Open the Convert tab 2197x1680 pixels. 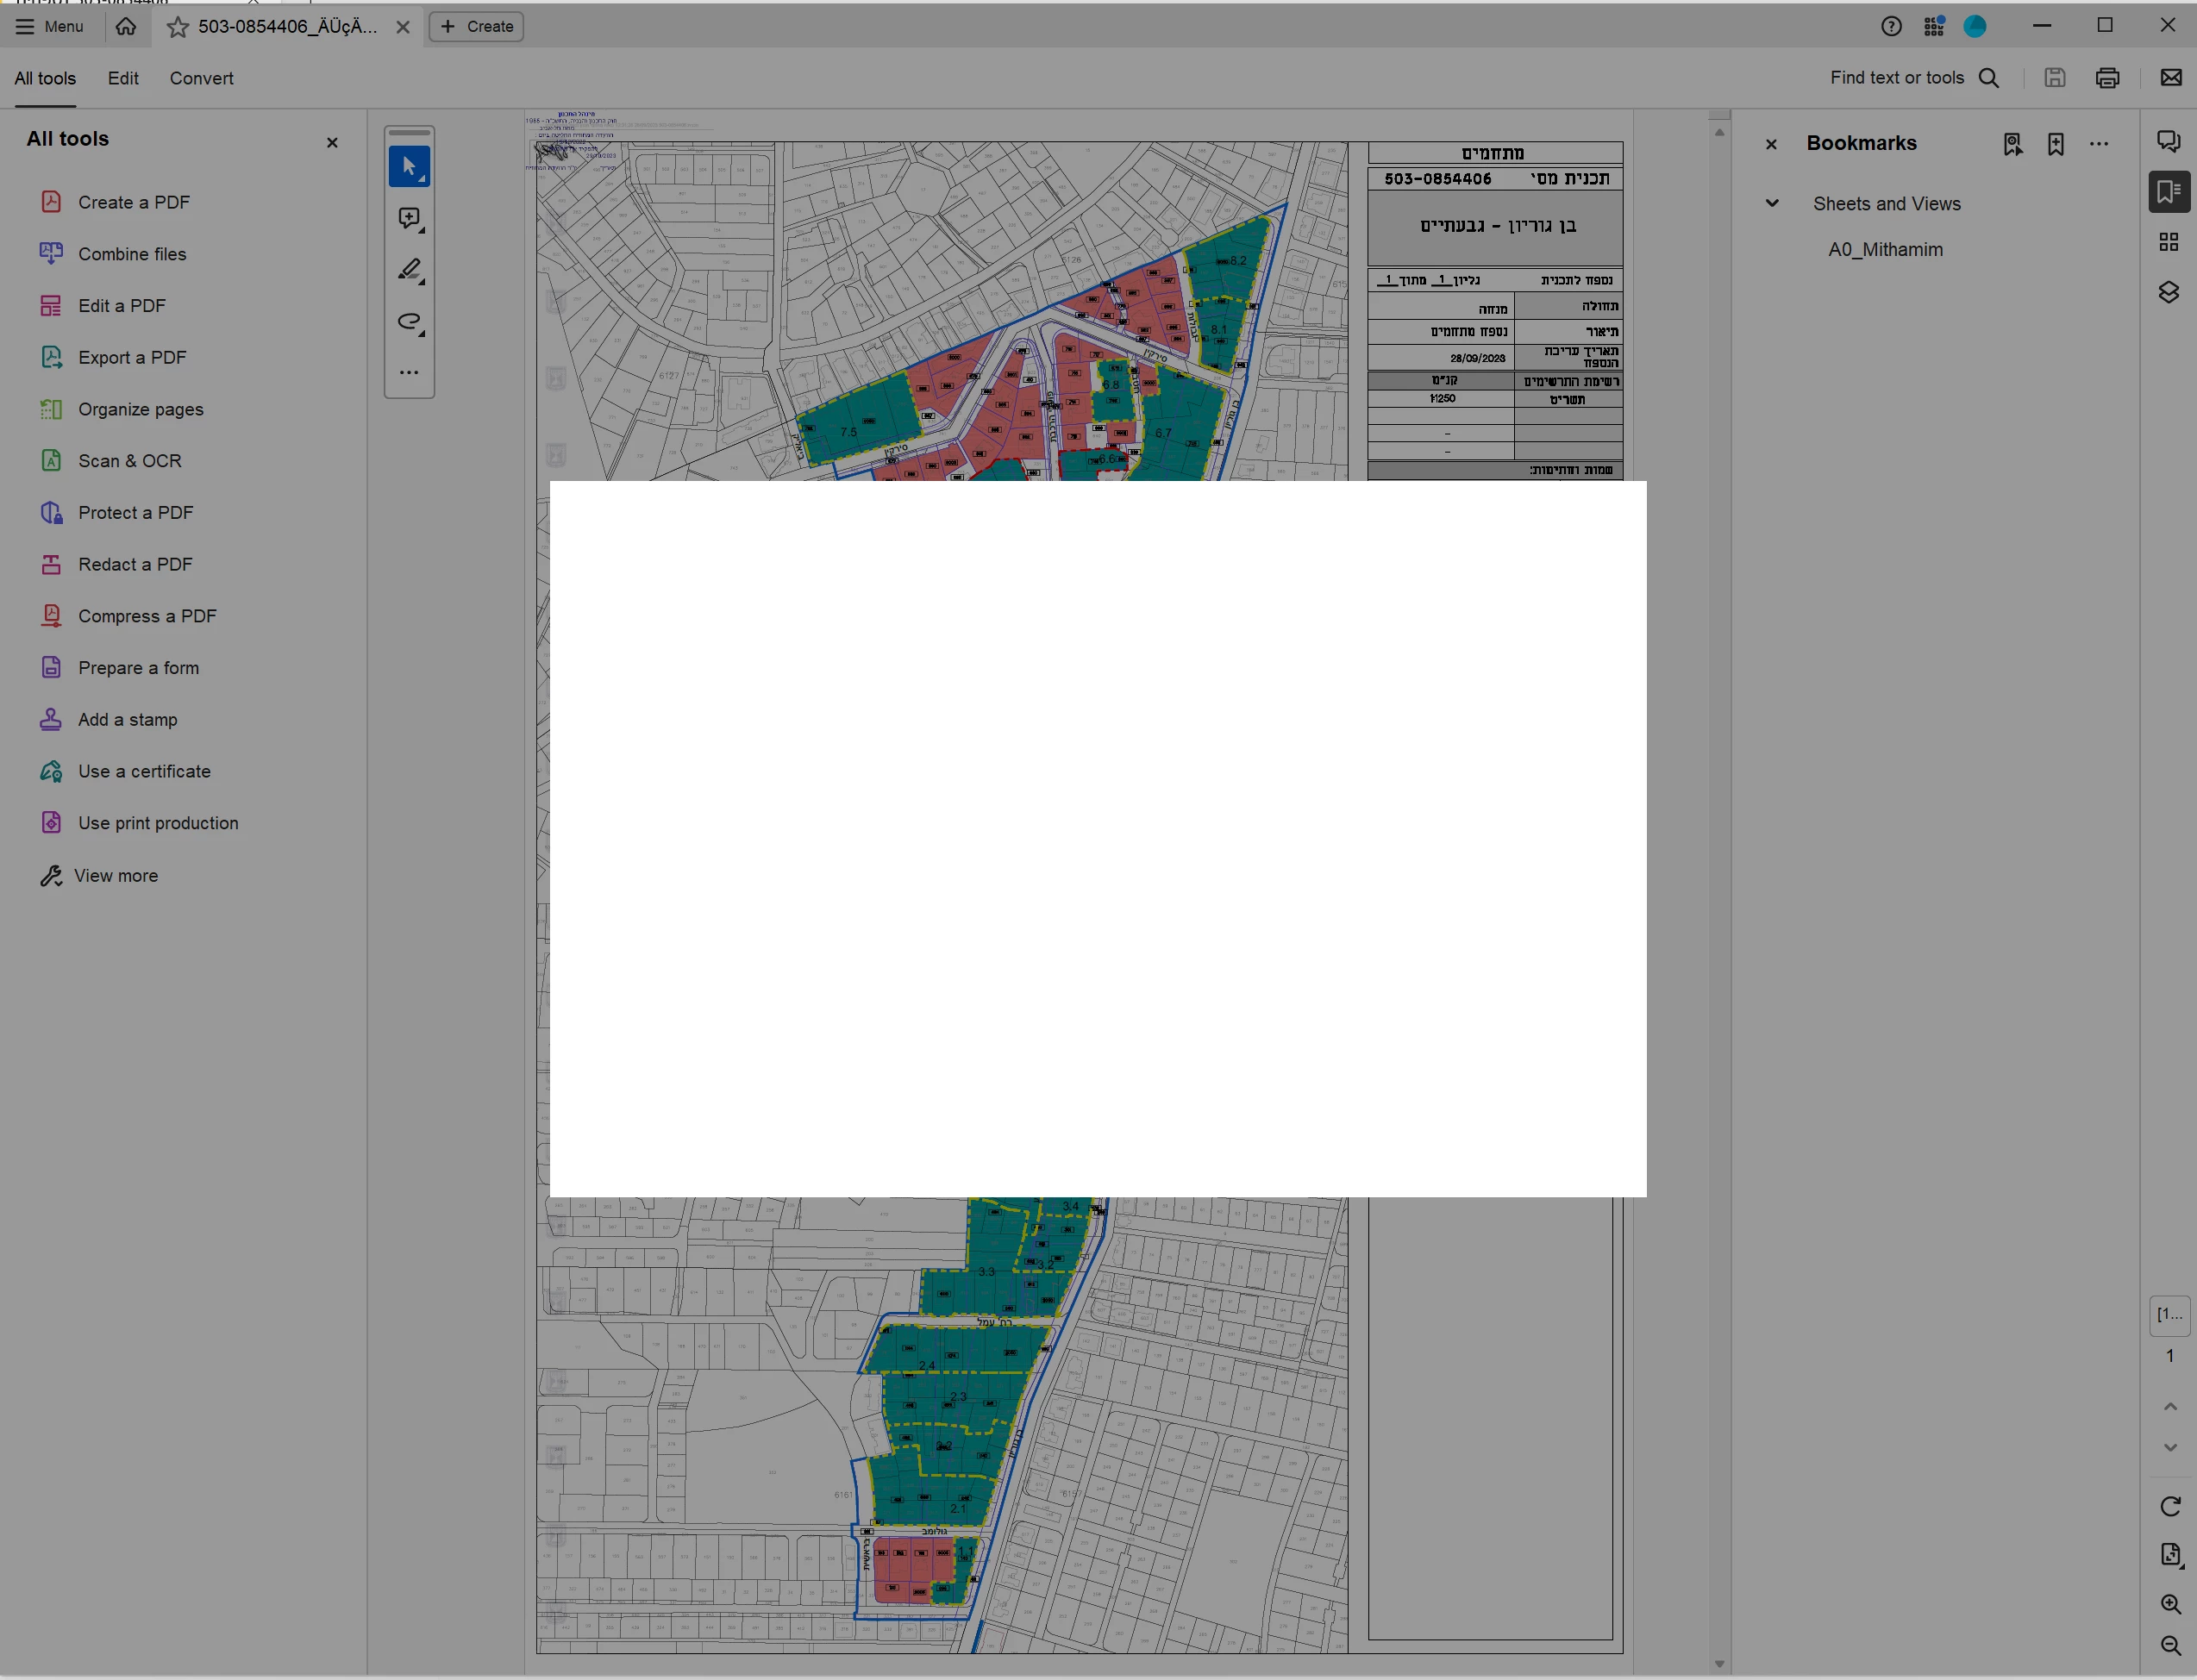[x=201, y=78]
